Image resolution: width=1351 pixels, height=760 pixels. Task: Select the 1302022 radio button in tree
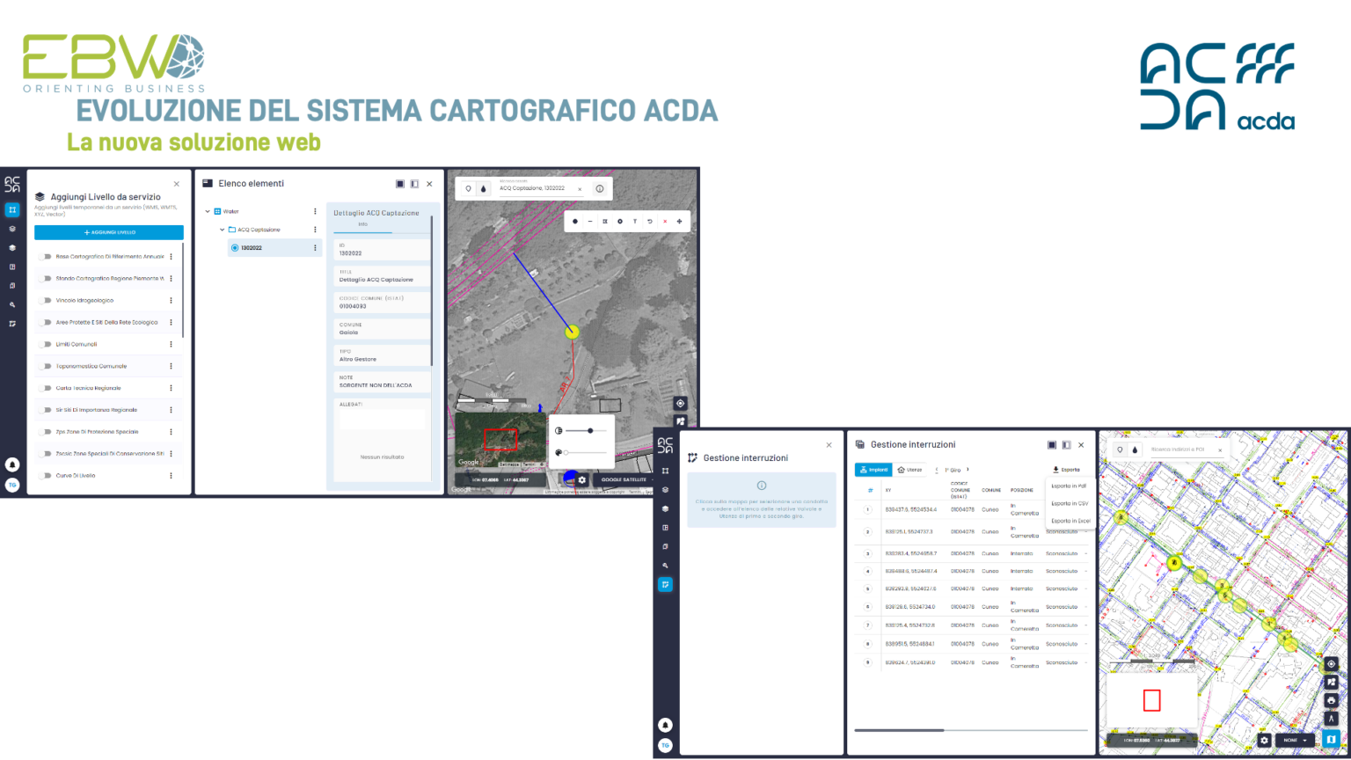coord(235,248)
